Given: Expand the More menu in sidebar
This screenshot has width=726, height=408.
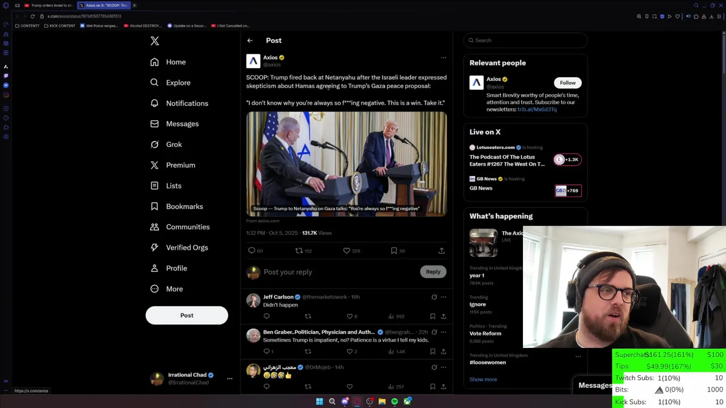Looking at the screenshot, I should pos(166,289).
